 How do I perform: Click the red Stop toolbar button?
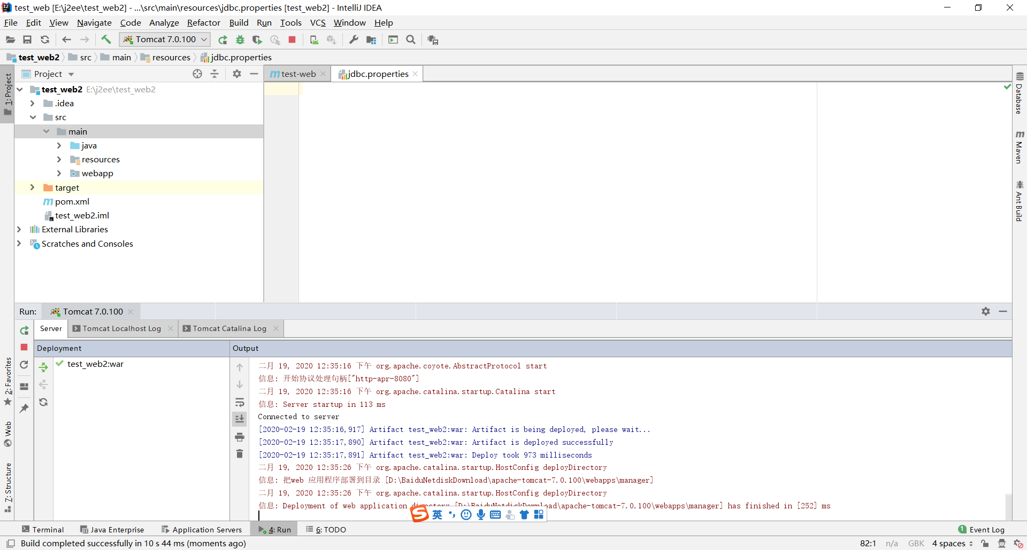(292, 40)
